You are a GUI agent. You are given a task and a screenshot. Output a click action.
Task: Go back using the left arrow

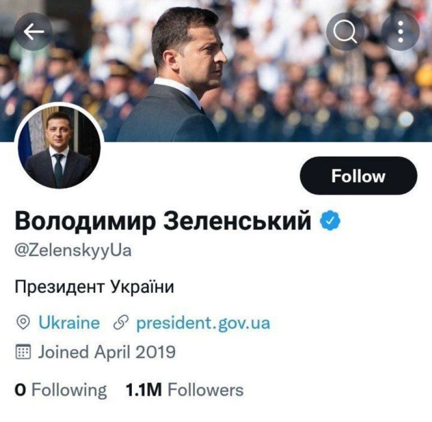[33, 32]
